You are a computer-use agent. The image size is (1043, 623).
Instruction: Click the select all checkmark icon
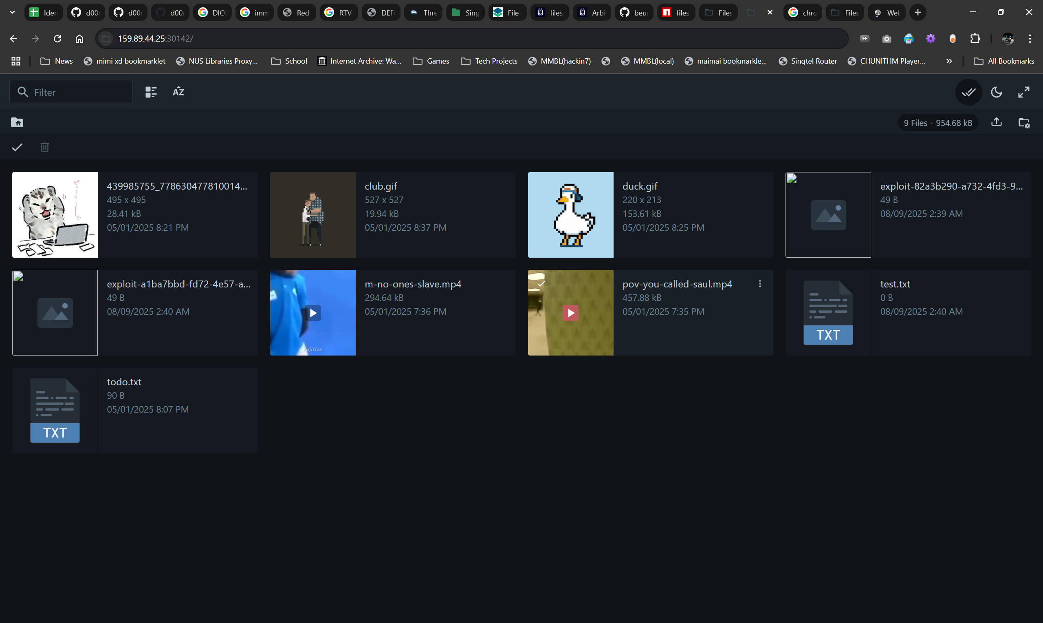tap(17, 147)
